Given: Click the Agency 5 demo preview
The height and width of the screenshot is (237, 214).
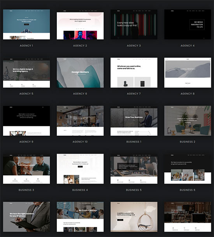Looking at the screenshot, I should [26, 73].
